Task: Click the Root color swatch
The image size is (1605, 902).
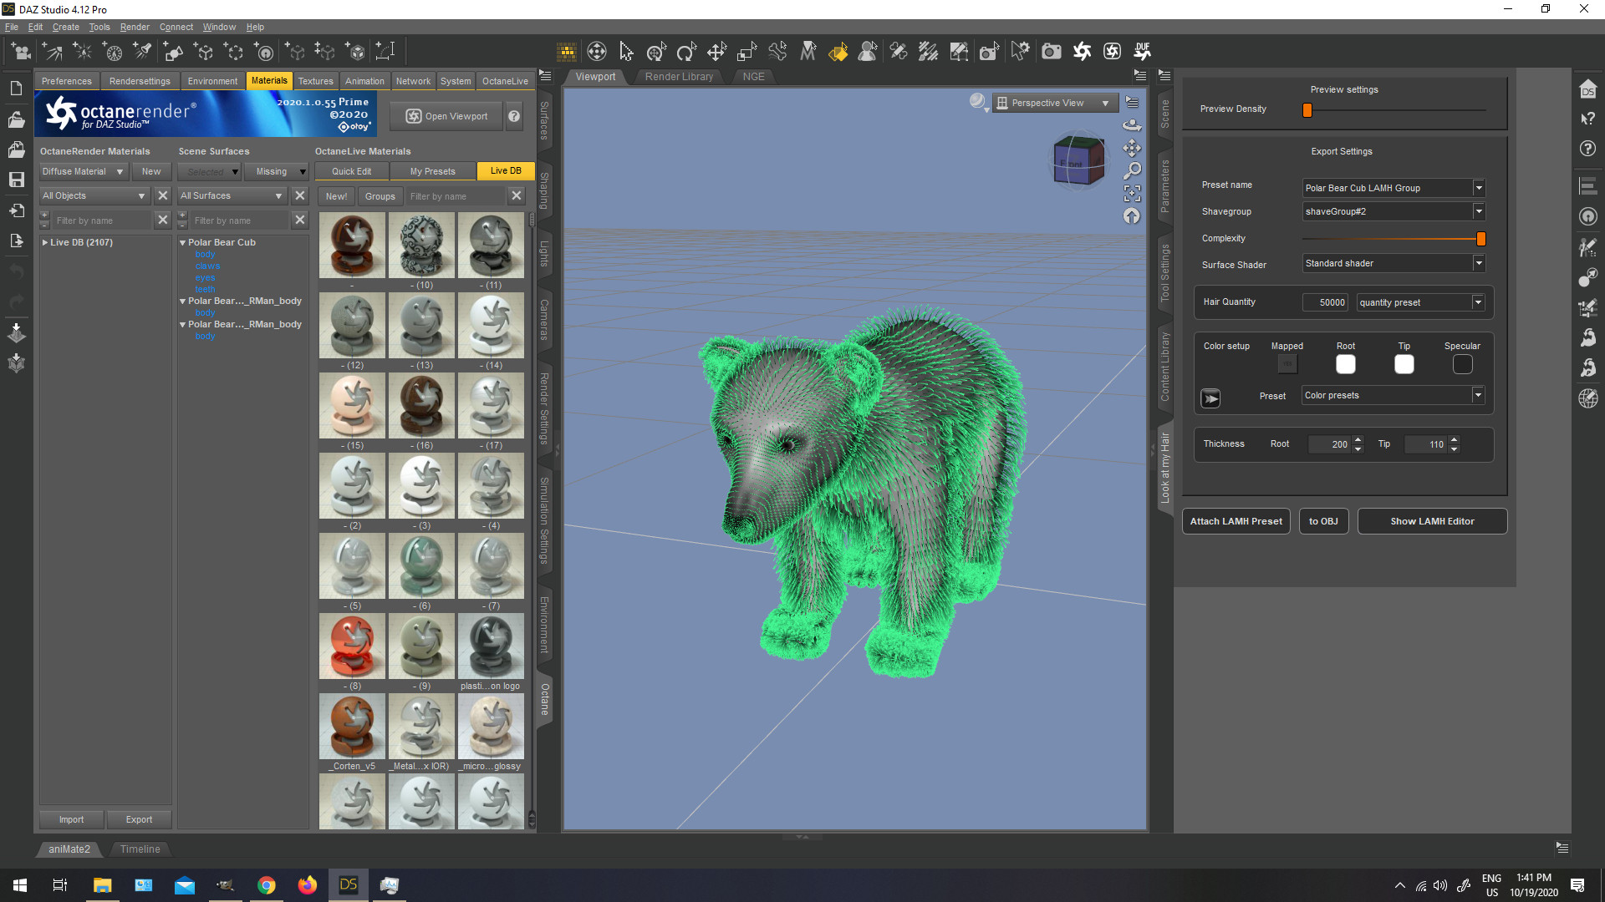Action: [x=1345, y=364]
